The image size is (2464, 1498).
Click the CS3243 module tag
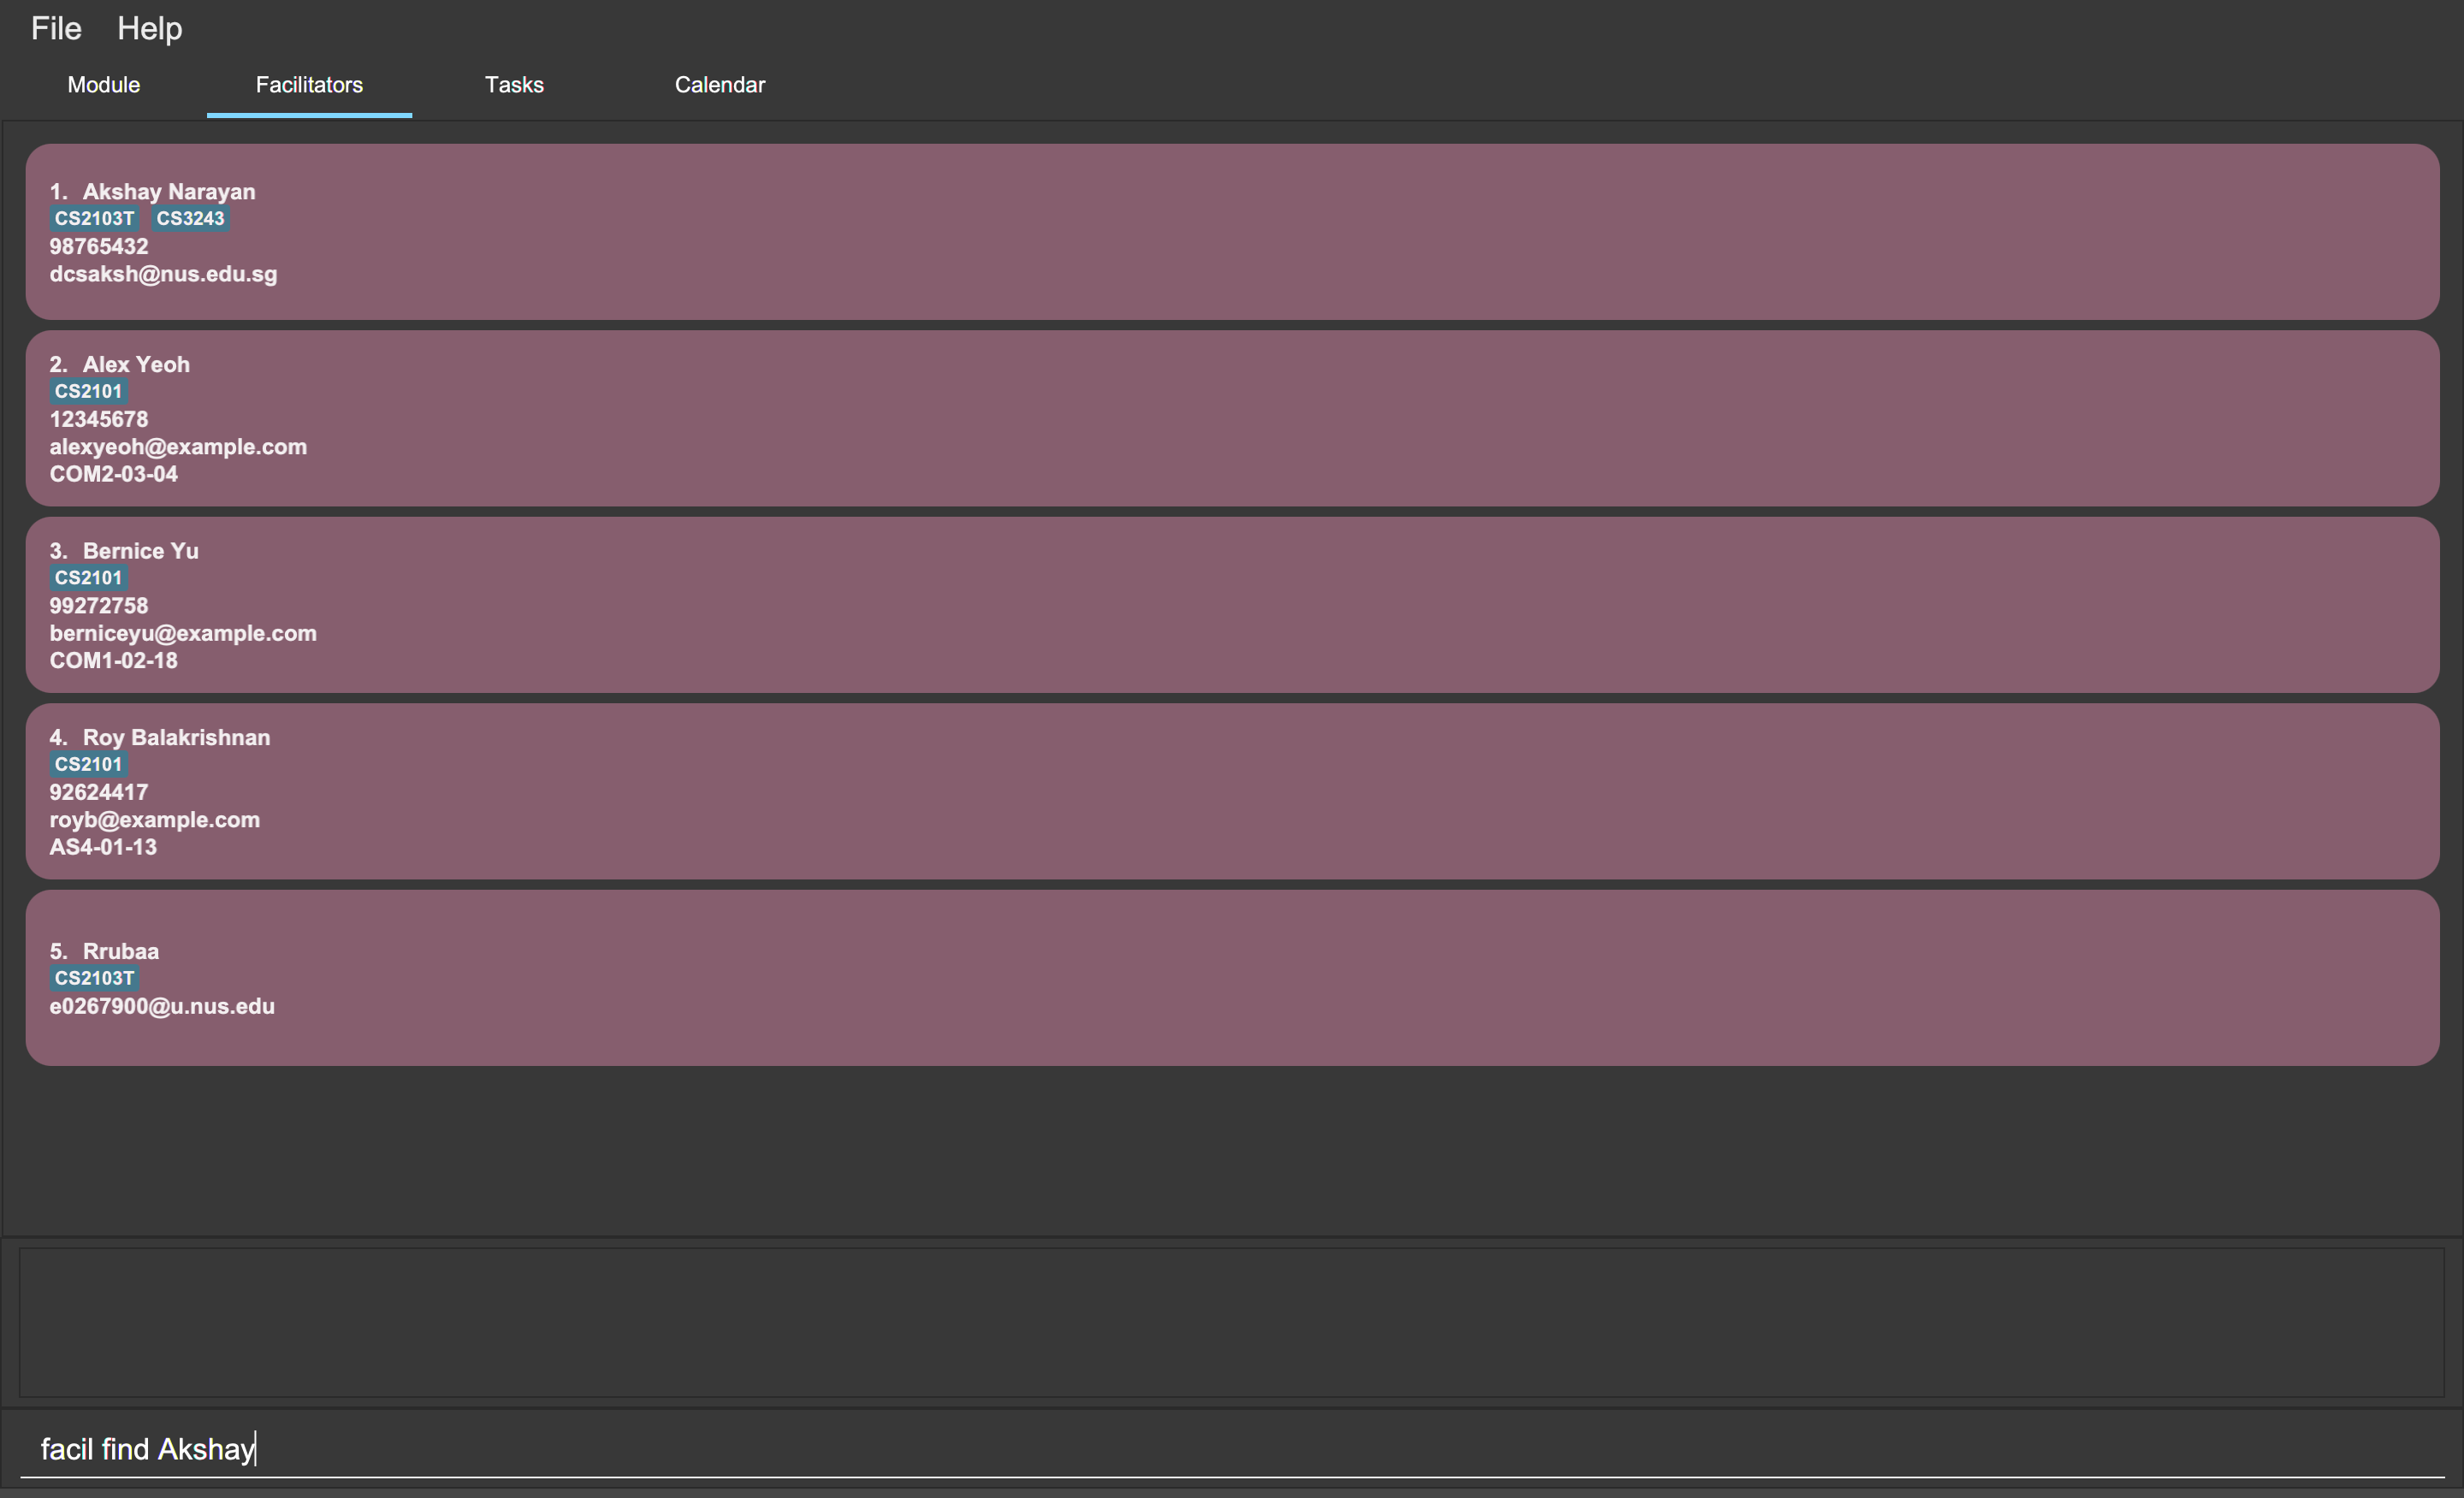(190, 218)
